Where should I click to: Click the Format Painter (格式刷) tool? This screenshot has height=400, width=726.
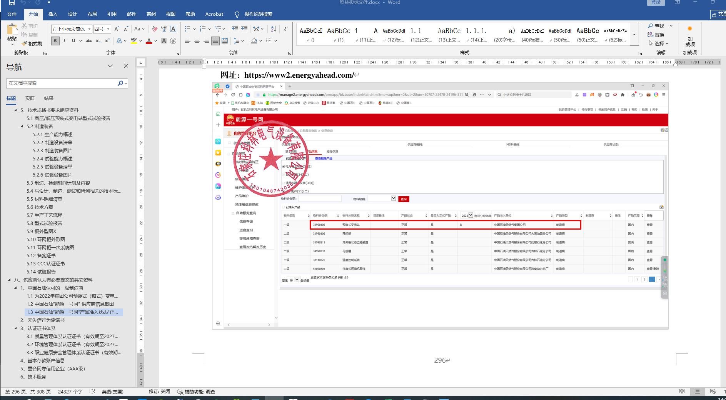tap(32, 43)
